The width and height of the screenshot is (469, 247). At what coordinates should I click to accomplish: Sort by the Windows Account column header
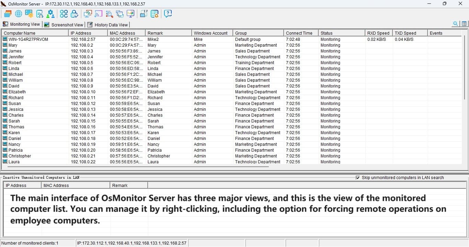pyautogui.click(x=212, y=33)
